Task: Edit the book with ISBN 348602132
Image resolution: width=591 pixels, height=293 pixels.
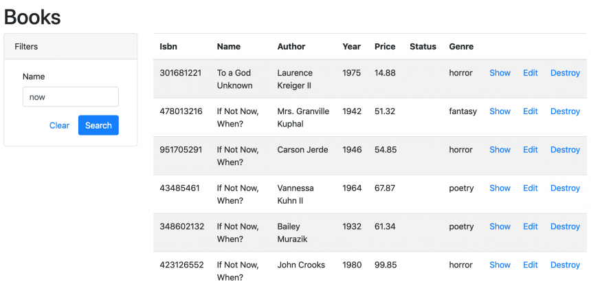Action: [x=531, y=227]
